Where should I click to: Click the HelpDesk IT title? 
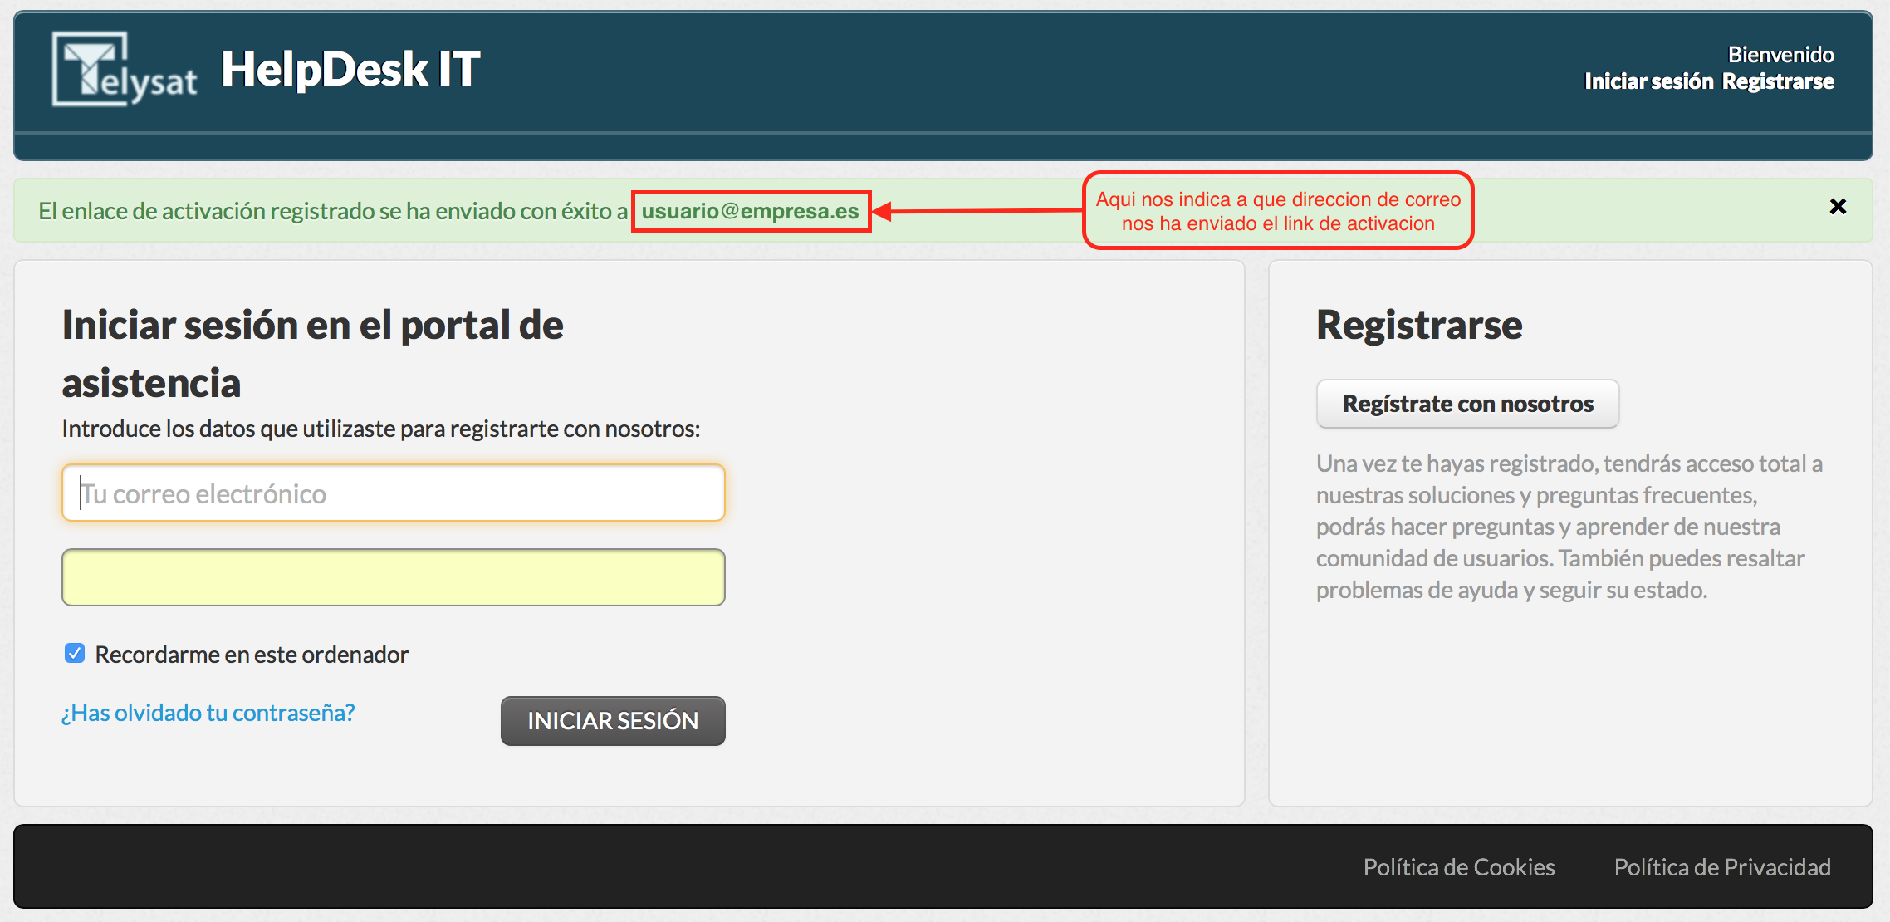[350, 69]
